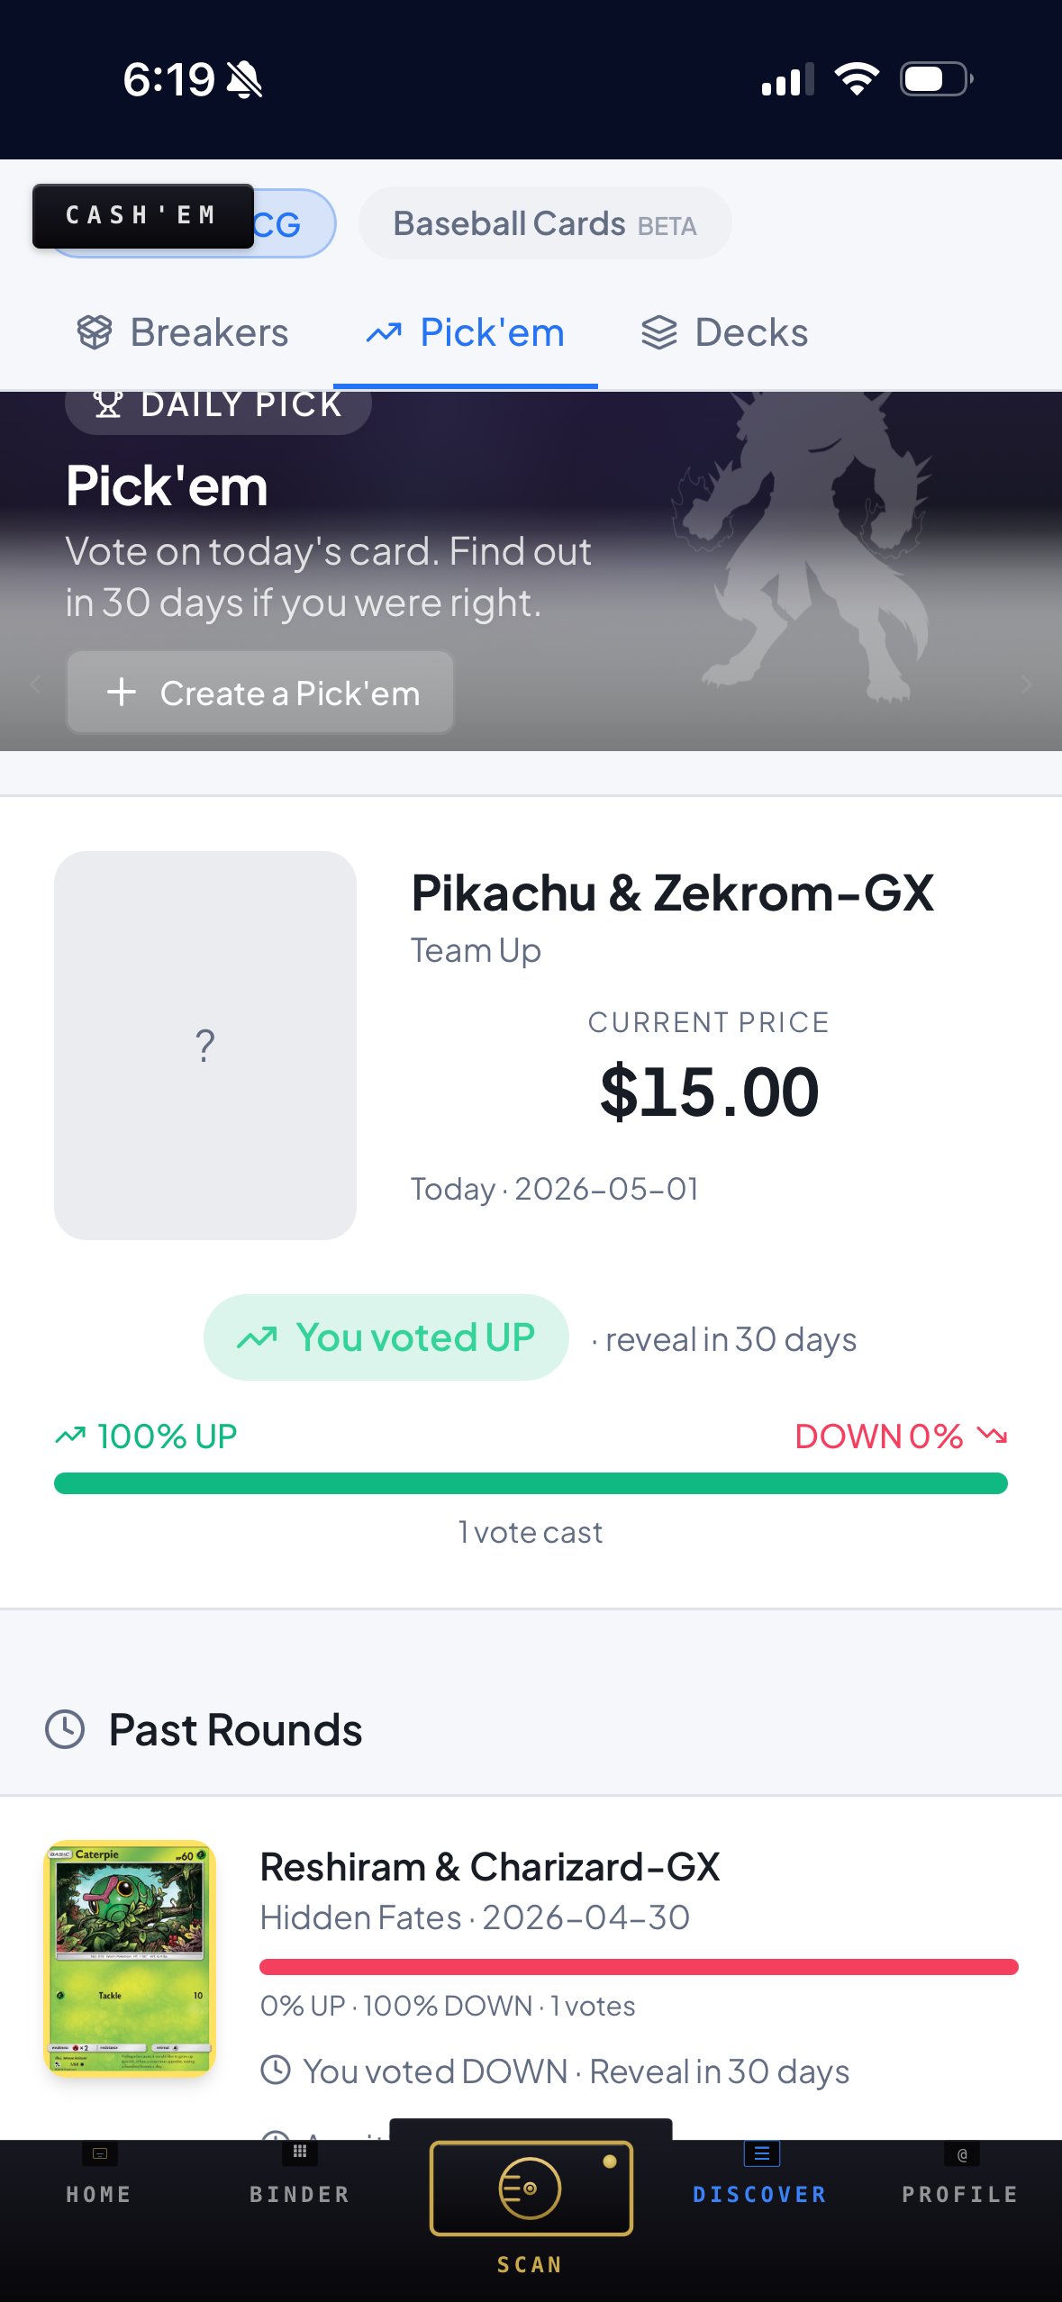The height and width of the screenshot is (2302, 1062).
Task: Click the green UP vote progress bar
Action: point(531,1483)
